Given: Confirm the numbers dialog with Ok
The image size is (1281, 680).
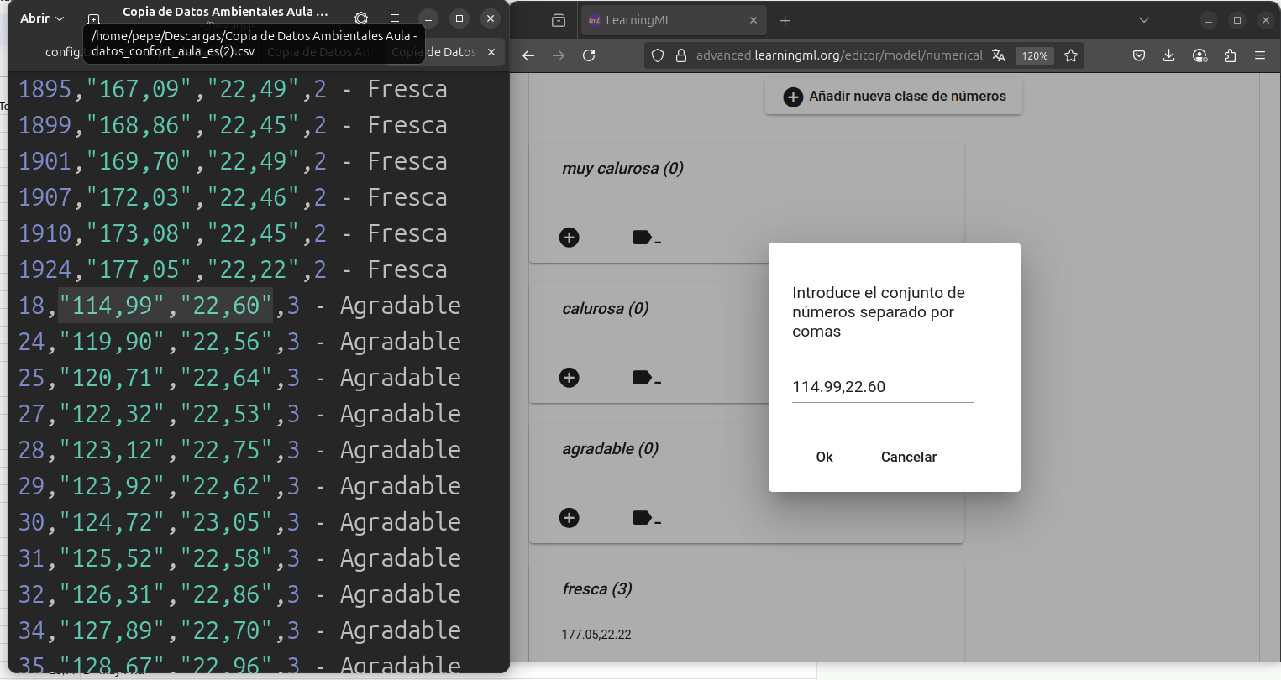Looking at the screenshot, I should (x=824, y=457).
